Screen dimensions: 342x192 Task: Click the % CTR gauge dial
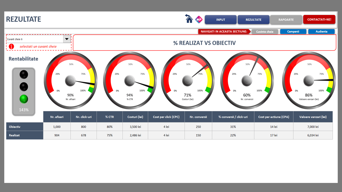[130, 80]
